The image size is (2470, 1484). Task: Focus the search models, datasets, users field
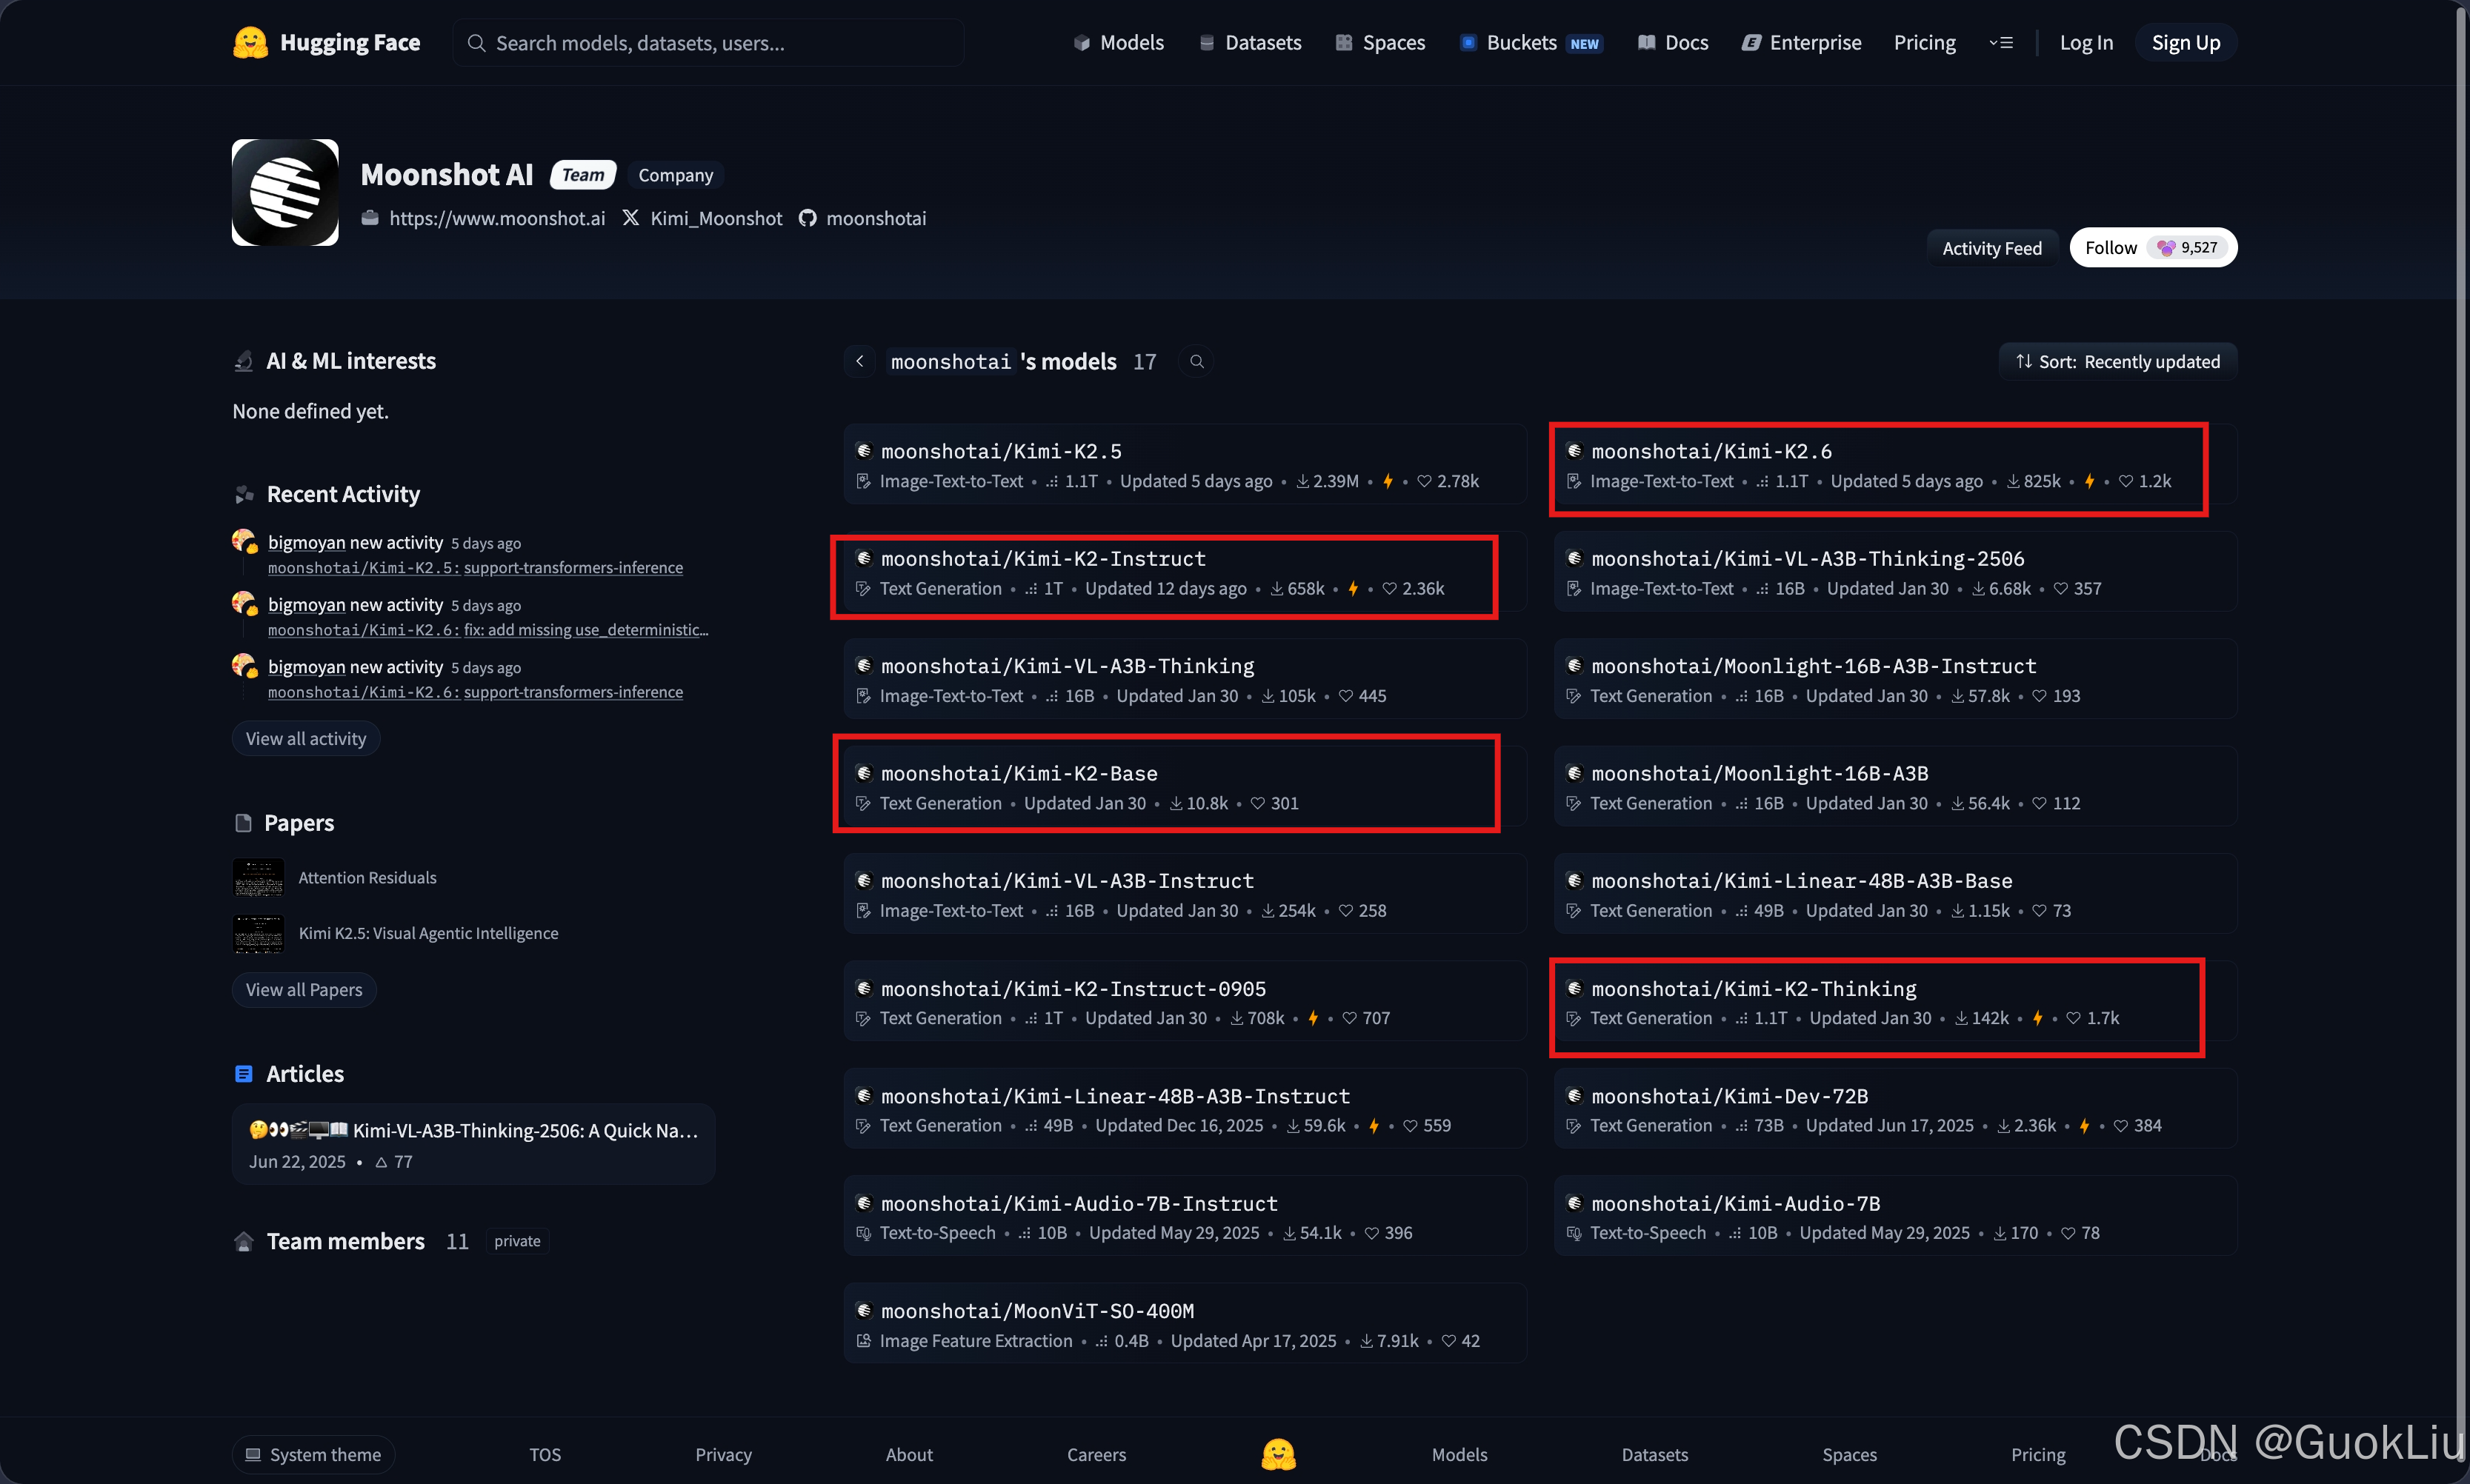pos(708,43)
